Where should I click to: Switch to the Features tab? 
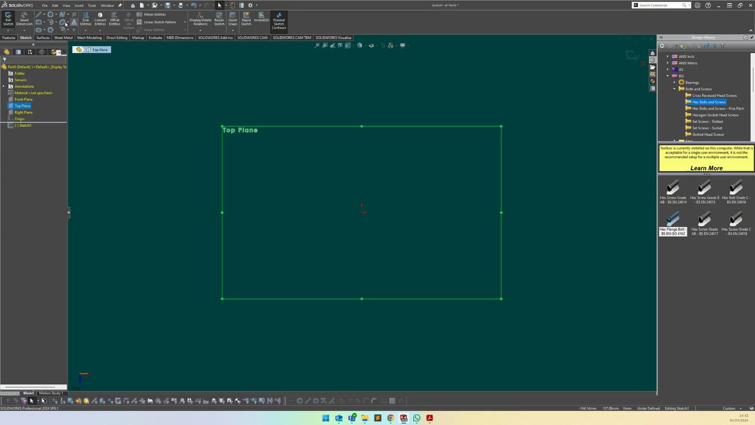(9, 38)
